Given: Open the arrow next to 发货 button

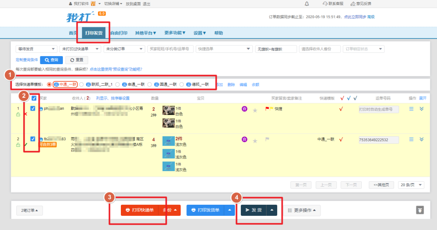Looking at the screenshot, I should coord(272,210).
